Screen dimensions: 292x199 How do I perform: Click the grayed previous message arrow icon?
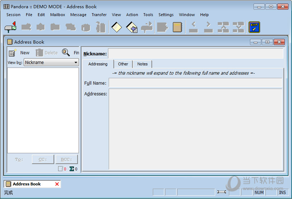tap(193, 27)
